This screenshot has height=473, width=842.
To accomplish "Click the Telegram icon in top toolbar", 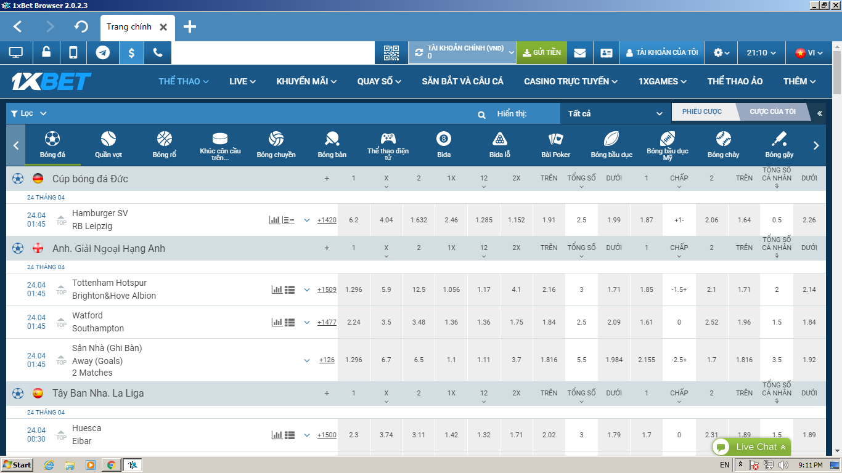I will pyautogui.click(x=103, y=53).
